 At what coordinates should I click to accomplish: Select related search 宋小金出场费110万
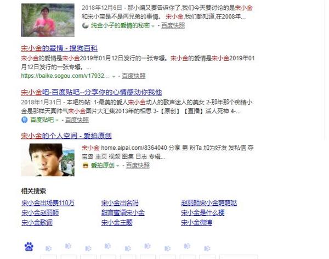[48, 203]
